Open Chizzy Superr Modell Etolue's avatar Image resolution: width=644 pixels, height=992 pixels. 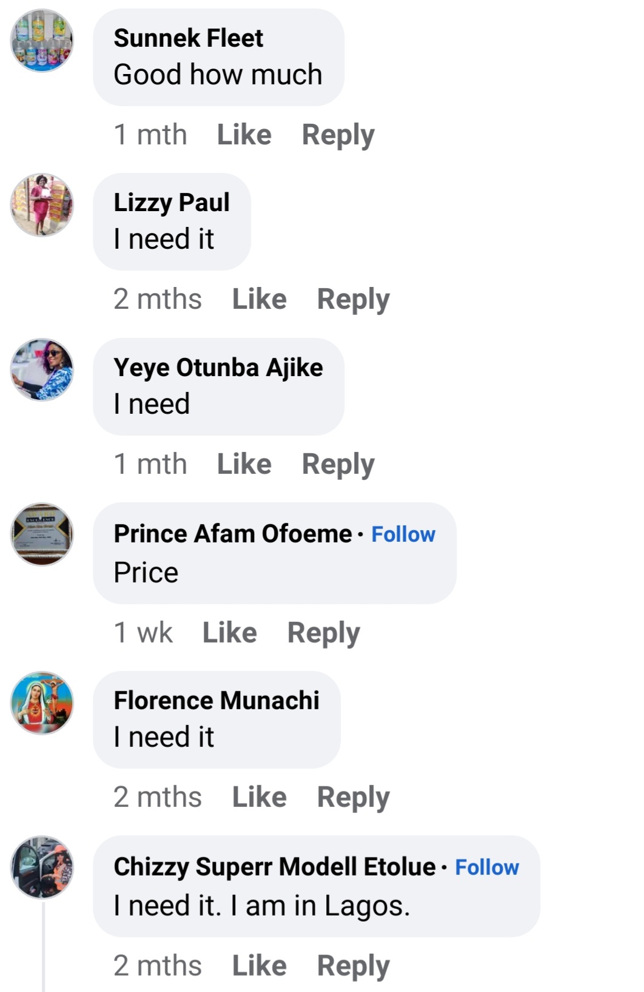42,868
